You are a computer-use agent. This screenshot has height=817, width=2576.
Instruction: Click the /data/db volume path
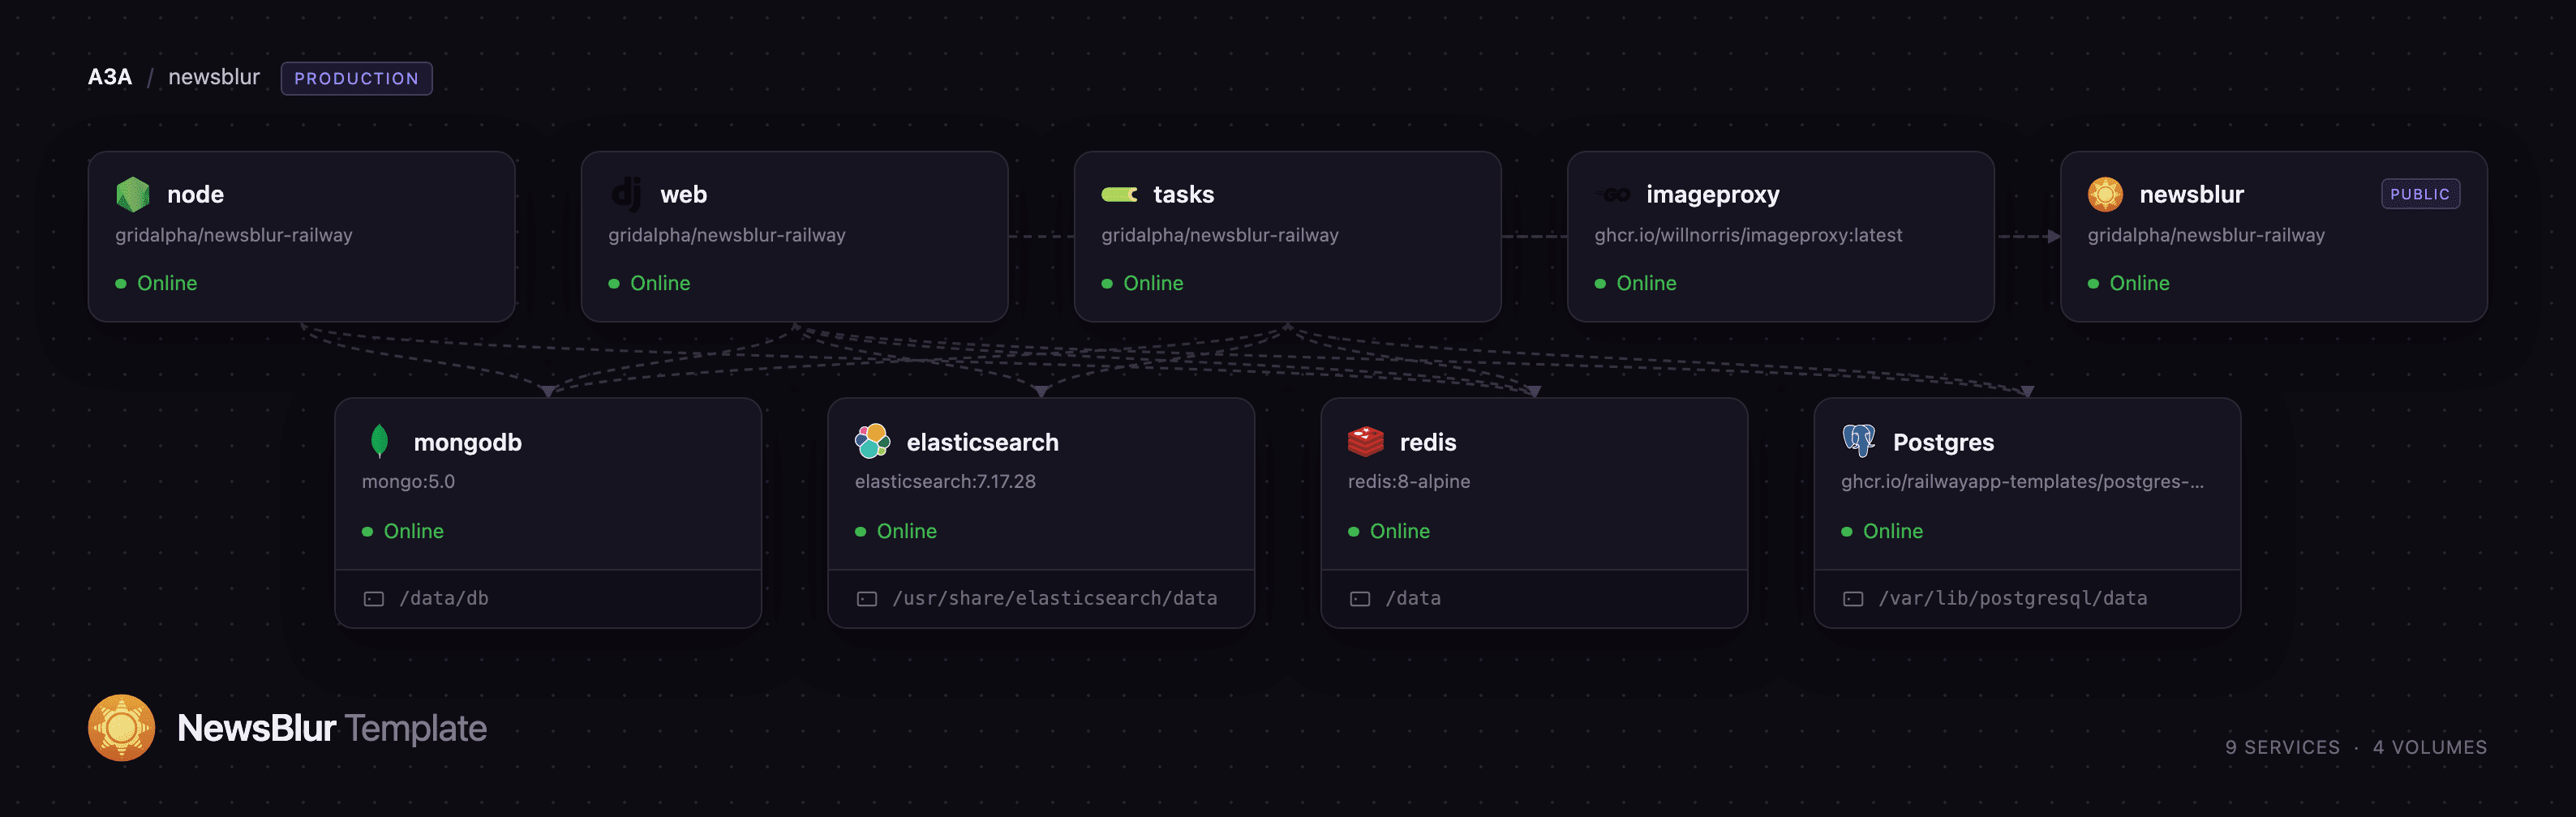tap(444, 598)
